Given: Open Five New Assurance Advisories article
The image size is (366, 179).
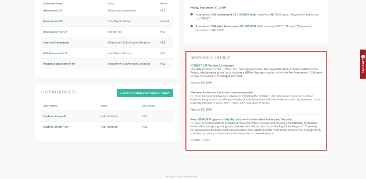Looking at the screenshot, I should 221,92.
